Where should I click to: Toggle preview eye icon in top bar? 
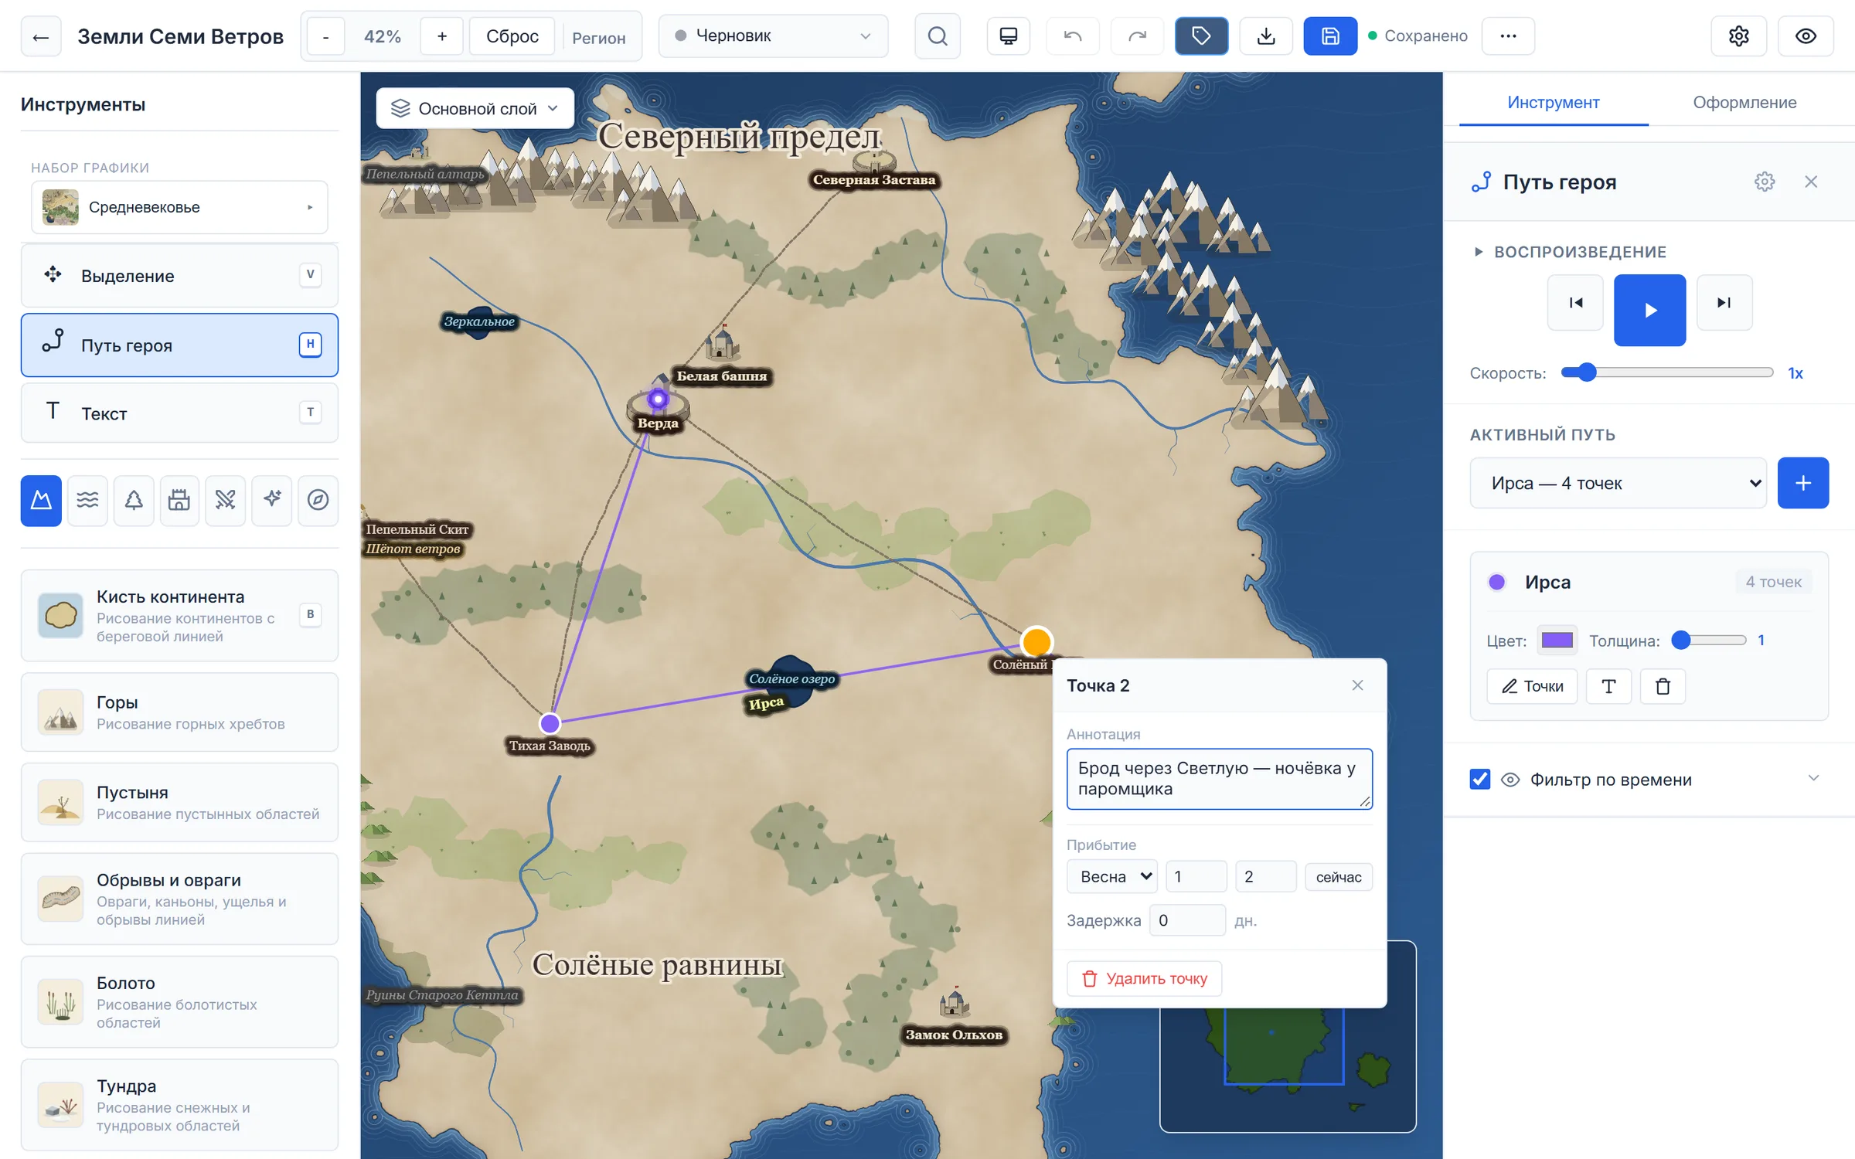point(1806,36)
